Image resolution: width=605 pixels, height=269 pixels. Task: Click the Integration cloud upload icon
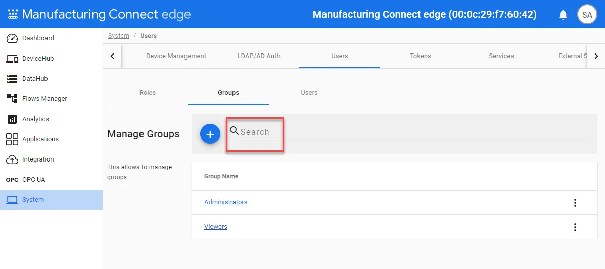(x=12, y=159)
